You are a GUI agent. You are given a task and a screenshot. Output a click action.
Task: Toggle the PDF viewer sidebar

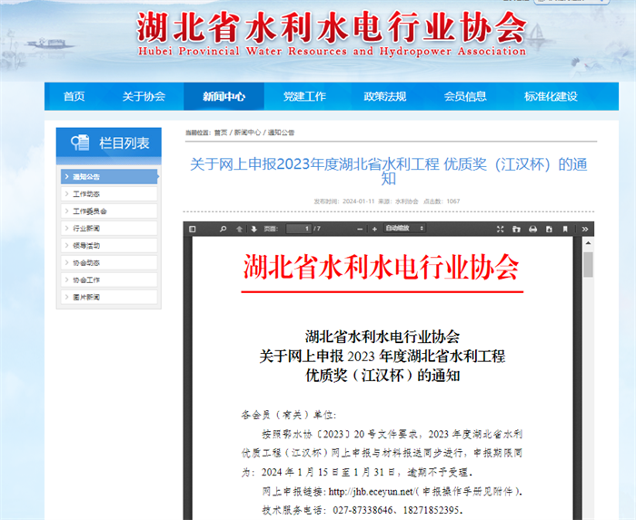193,230
